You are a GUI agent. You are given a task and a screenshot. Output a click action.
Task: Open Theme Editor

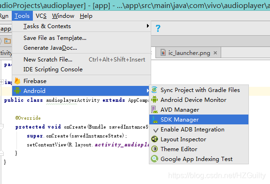click(199, 149)
